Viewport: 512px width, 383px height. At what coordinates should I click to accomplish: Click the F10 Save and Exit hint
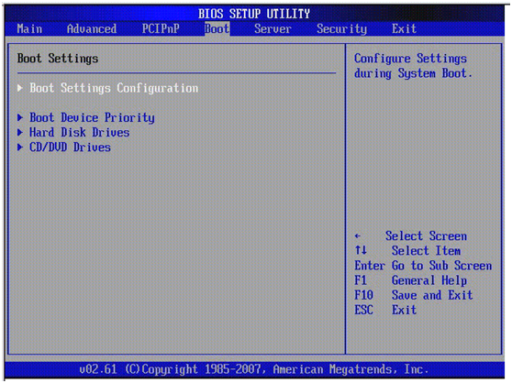coord(414,295)
